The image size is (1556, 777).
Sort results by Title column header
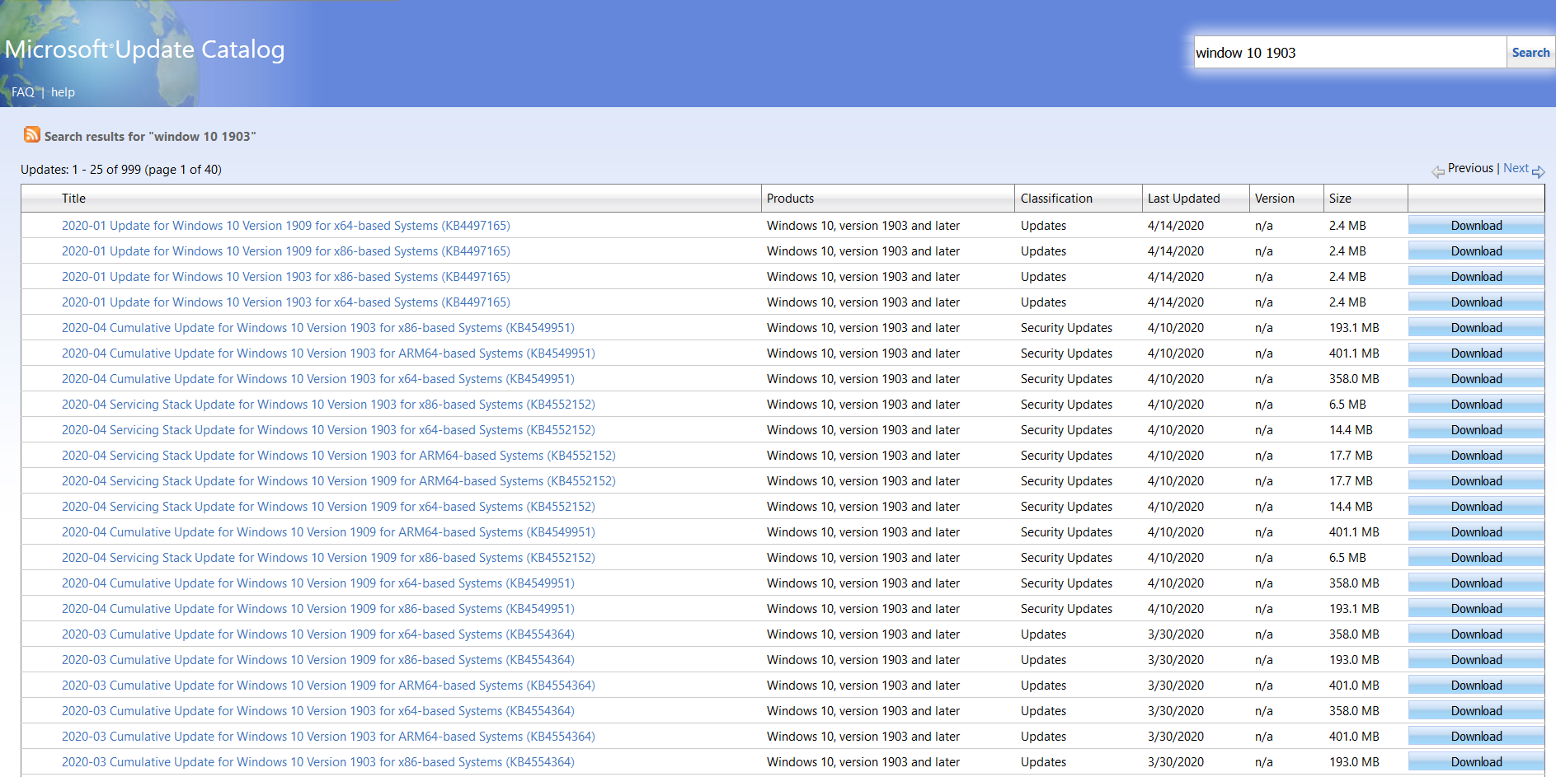click(x=73, y=199)
